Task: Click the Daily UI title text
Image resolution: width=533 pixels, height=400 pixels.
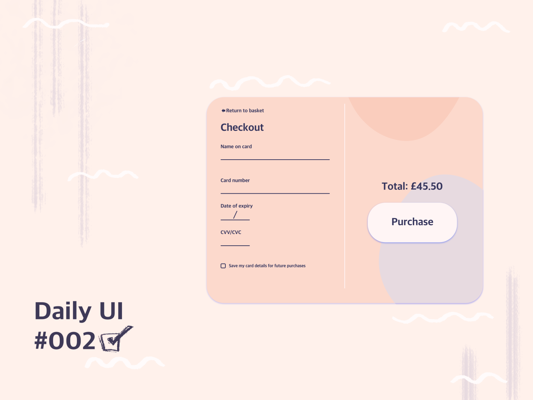Action: click(x=80, y=312)
